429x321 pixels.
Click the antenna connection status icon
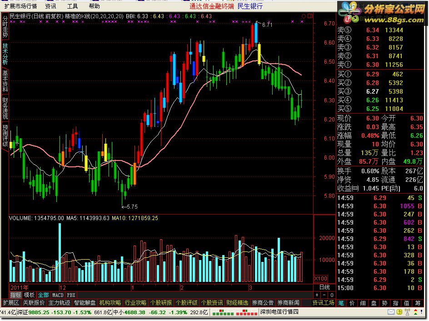[407, 312]
